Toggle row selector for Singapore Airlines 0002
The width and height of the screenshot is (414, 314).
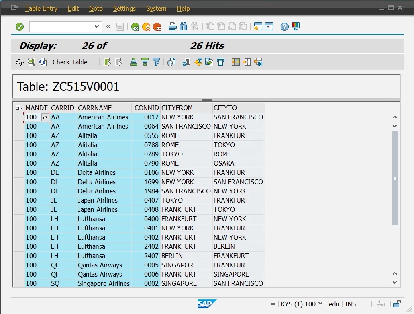click(x=19, y=283)
